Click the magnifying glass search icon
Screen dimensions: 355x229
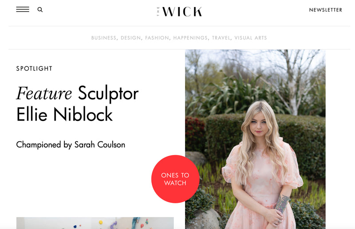pos(40,9)
